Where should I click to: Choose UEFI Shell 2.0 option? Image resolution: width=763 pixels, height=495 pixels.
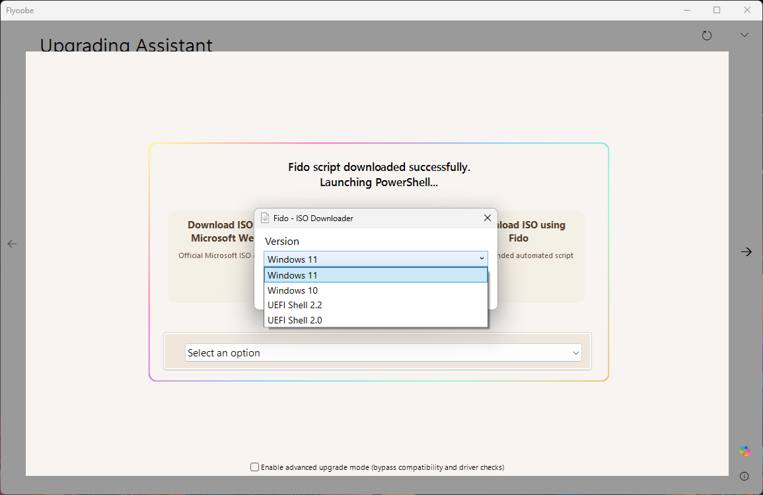coord(376,320)
